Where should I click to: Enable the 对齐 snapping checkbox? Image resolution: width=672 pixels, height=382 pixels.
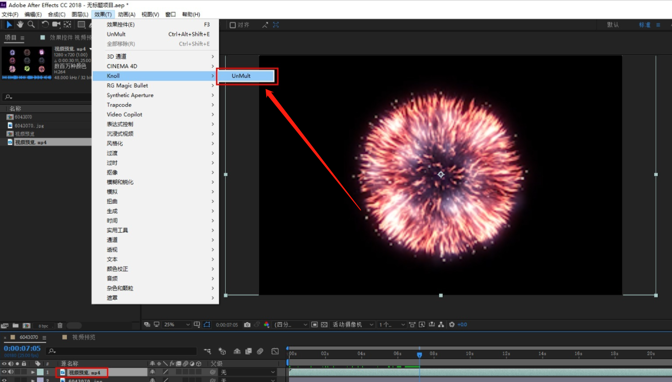click(233, 25)
